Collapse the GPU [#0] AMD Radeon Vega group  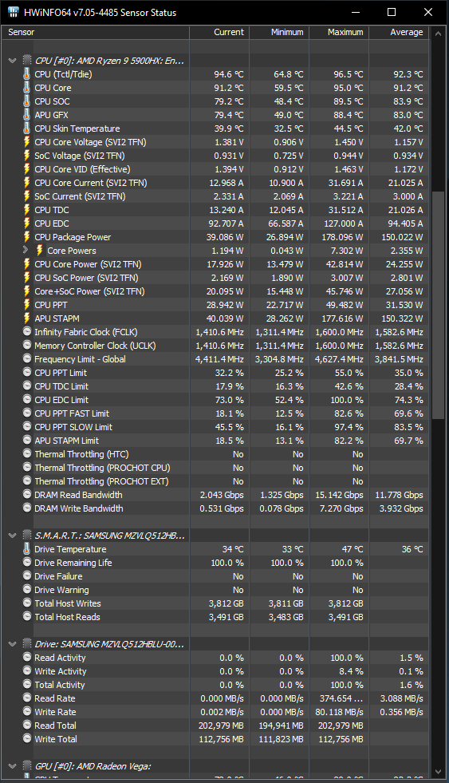point(13,766)
